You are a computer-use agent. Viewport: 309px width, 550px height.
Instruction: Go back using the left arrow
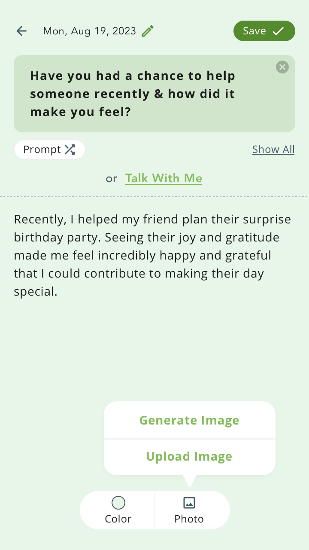pos(21,31)
